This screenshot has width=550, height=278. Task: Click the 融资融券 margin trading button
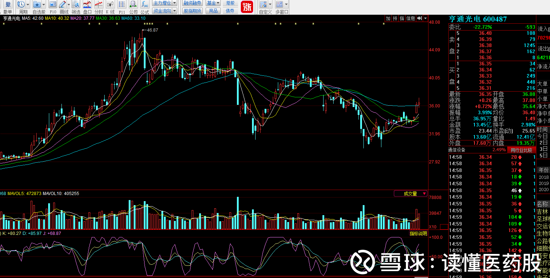pyautogui.click(x=192, y=3)
